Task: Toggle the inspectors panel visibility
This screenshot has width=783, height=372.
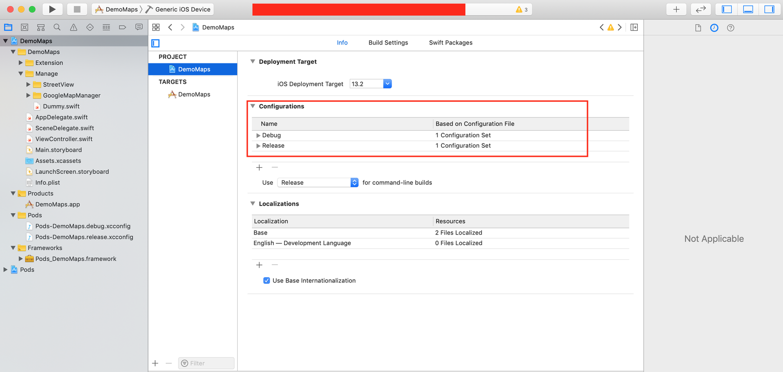Action: click(x=769, y=9)
